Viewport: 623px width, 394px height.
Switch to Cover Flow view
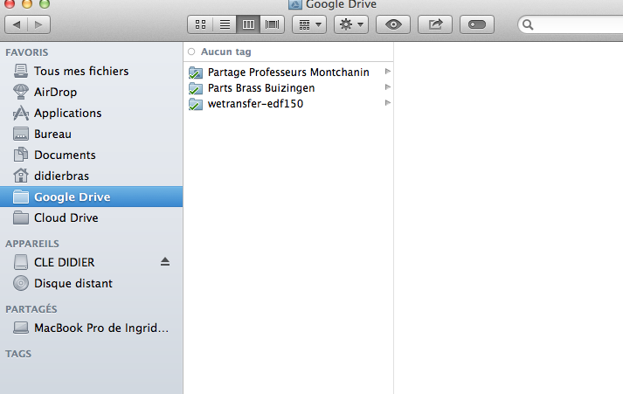click(272, 24)
